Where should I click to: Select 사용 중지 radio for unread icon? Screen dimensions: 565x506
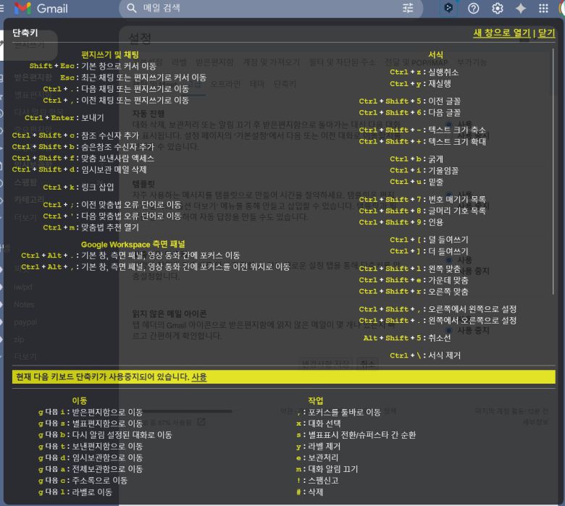pos(451,330)
